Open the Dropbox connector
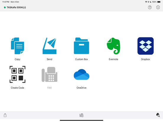This screenshot has width=163, height=122. pos(146,46)
